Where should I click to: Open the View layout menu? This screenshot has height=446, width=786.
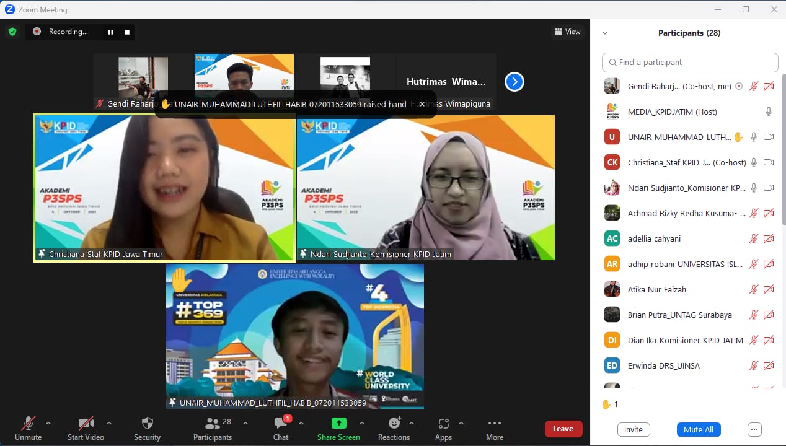point(567,32)
